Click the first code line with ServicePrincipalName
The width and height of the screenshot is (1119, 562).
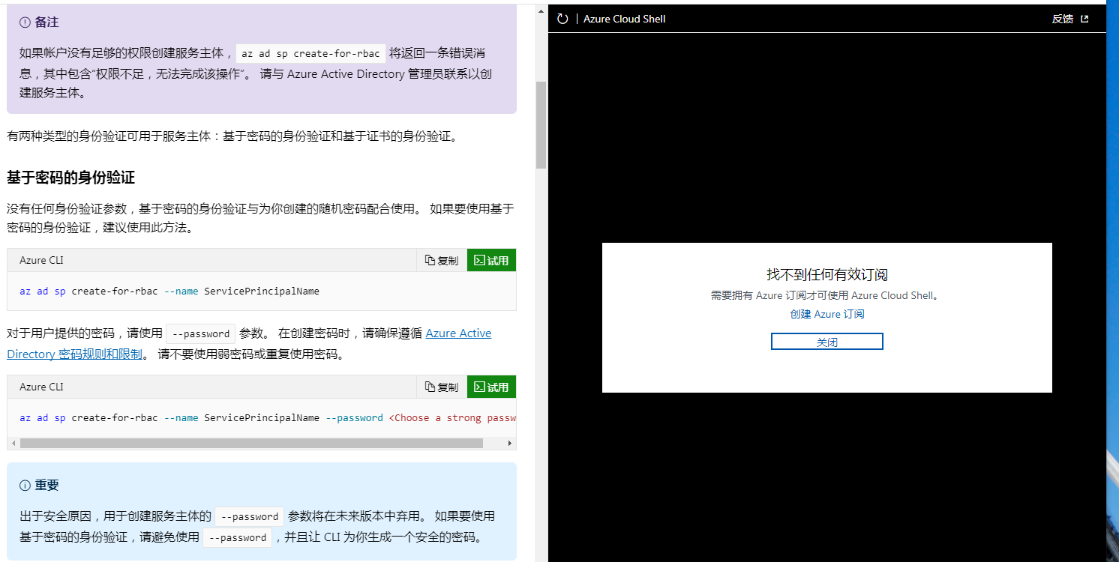point(169,291)
